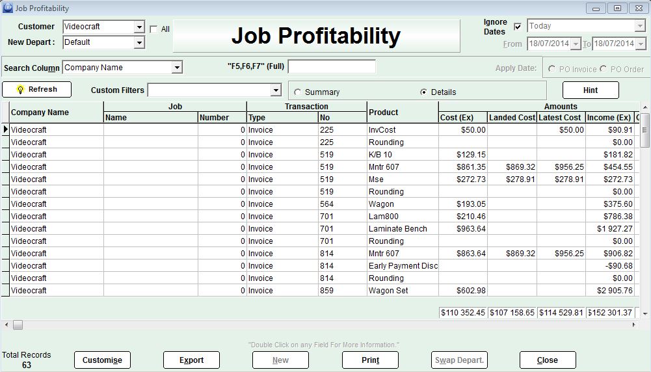This screenshot has width=651, height=372.
Task: Expand the Custom Filters dropdown
Action: pos(276,90)
